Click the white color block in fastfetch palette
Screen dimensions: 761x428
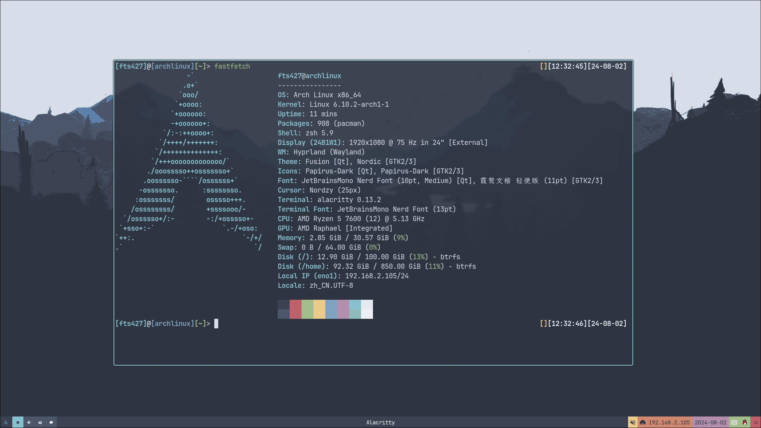click(x=367, y=309)
